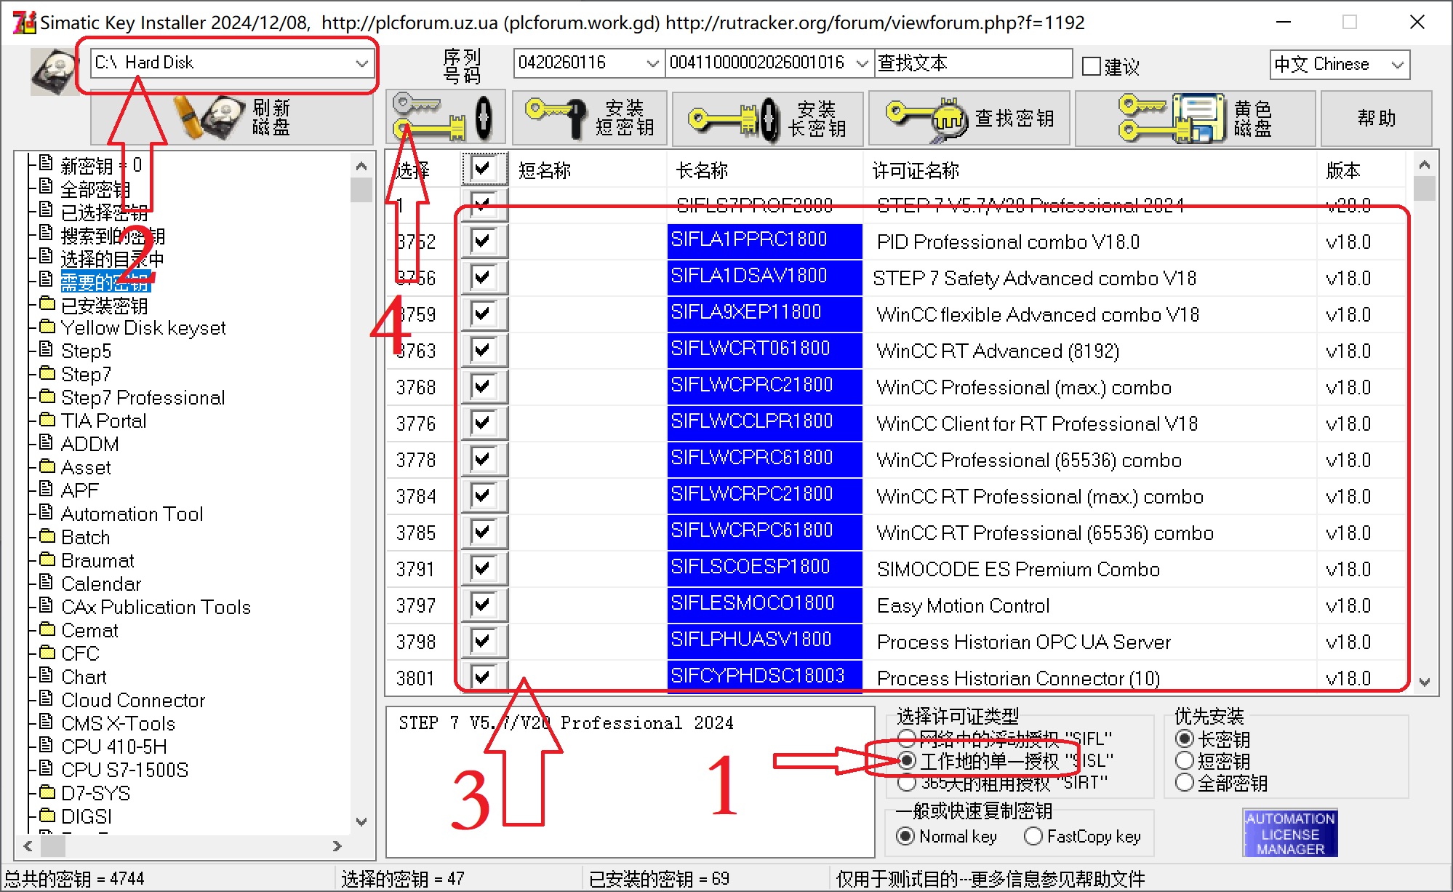Image resolution: width=1453 pixels, height=892 pixels.
Task: Enable the 建议 (suggest) checkbox
Action: [x=1091, y=66]
